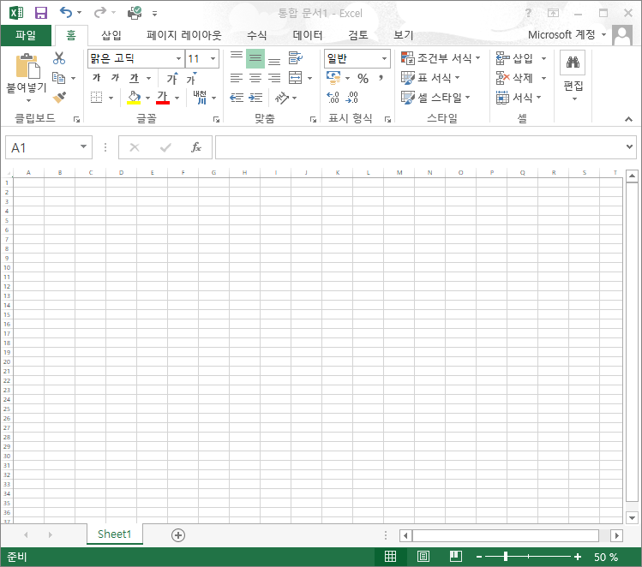Click the Merge and Center icon
Image resolution: width=642 pixels, height=567 pixels.
pyautogui.click(x=295, y=78)
